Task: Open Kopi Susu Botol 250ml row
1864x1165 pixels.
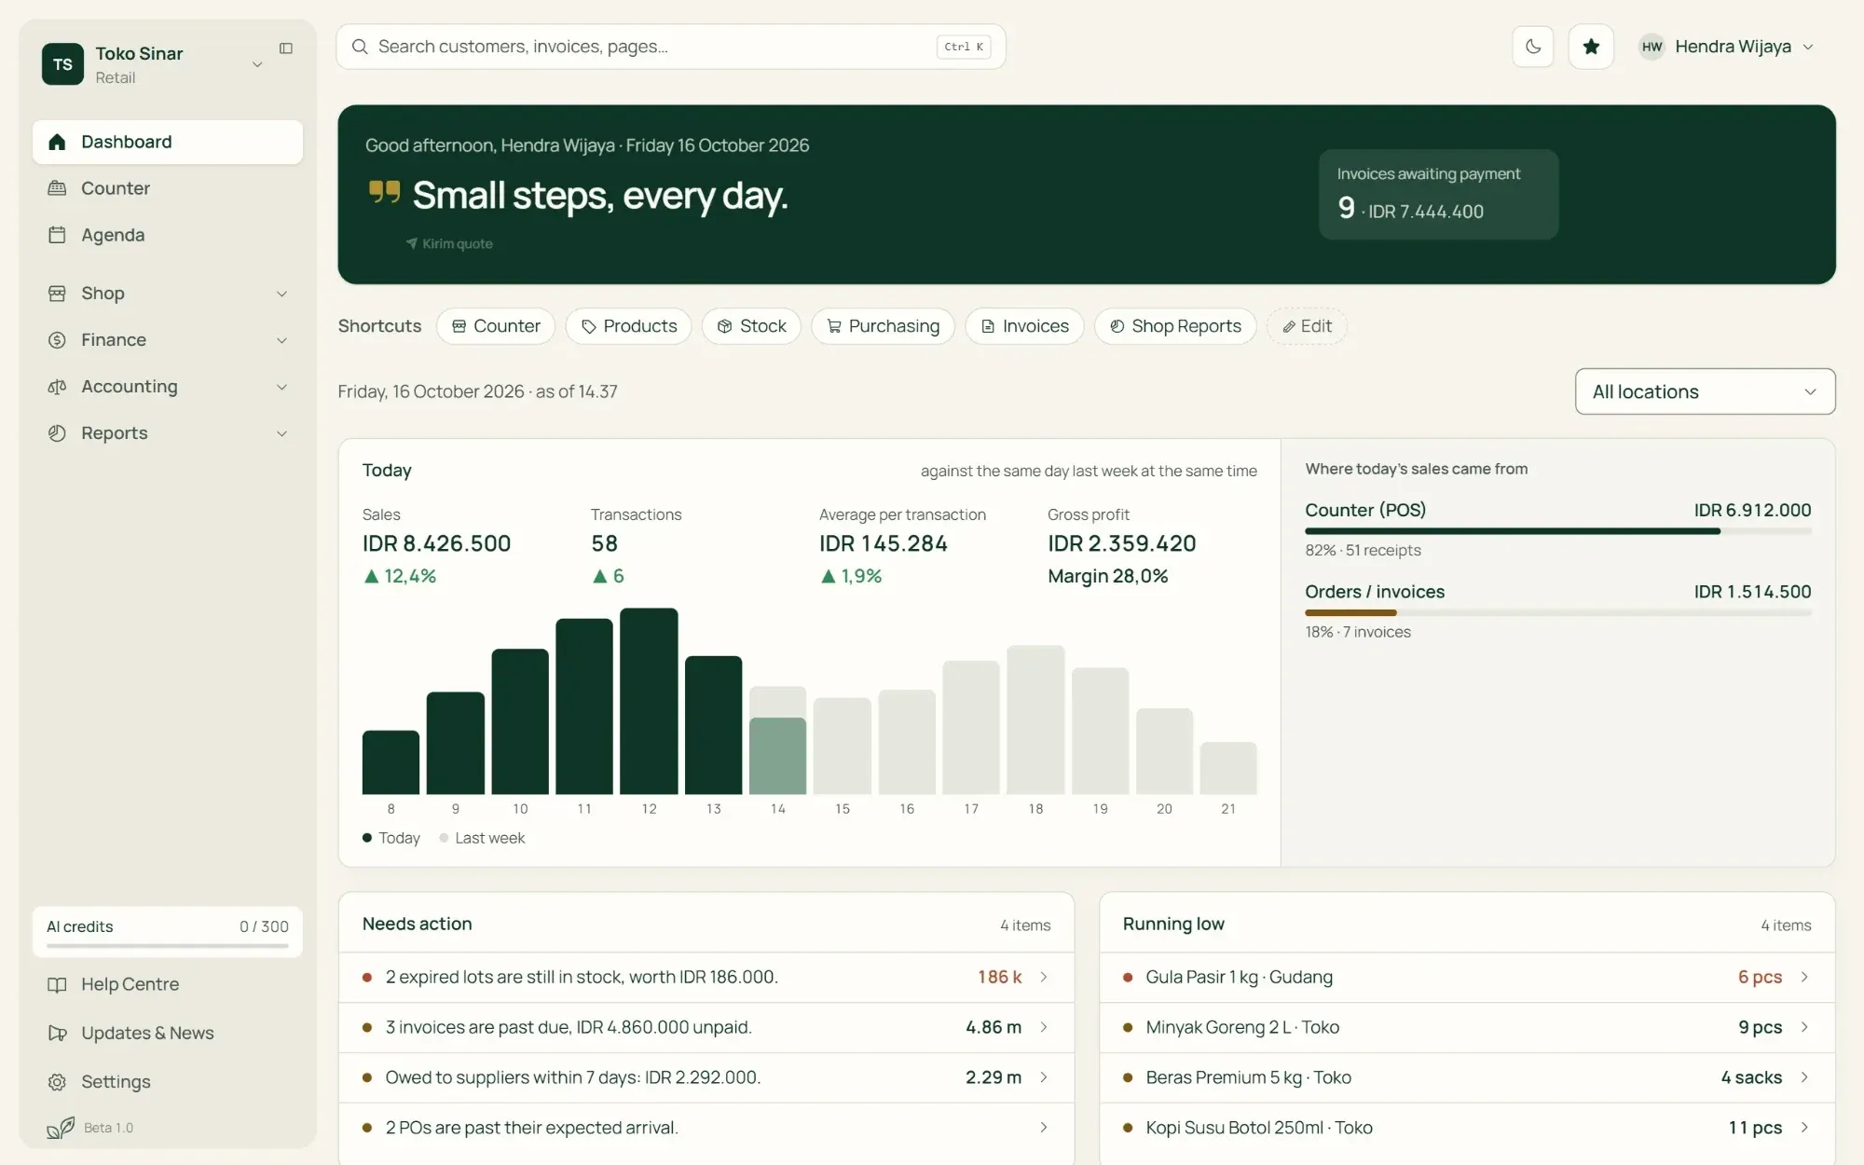Action: [1467, 1128]
